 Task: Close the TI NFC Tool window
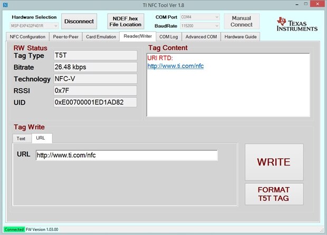click(318, 4)
